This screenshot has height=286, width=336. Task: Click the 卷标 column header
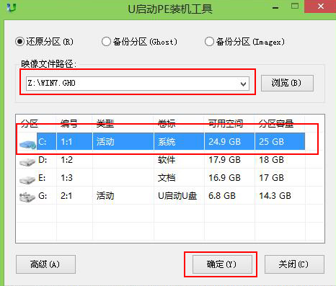point(167,123)
